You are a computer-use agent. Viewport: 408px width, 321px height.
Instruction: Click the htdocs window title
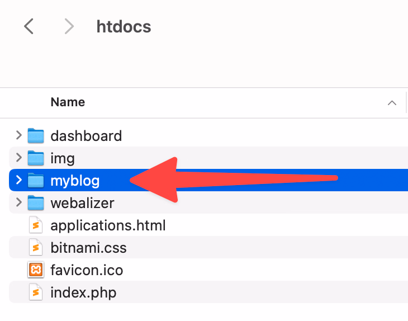point(124,26)
